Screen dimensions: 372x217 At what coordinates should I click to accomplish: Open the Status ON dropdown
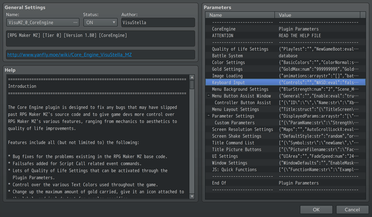pyautogui.click(x=100, y=22)
